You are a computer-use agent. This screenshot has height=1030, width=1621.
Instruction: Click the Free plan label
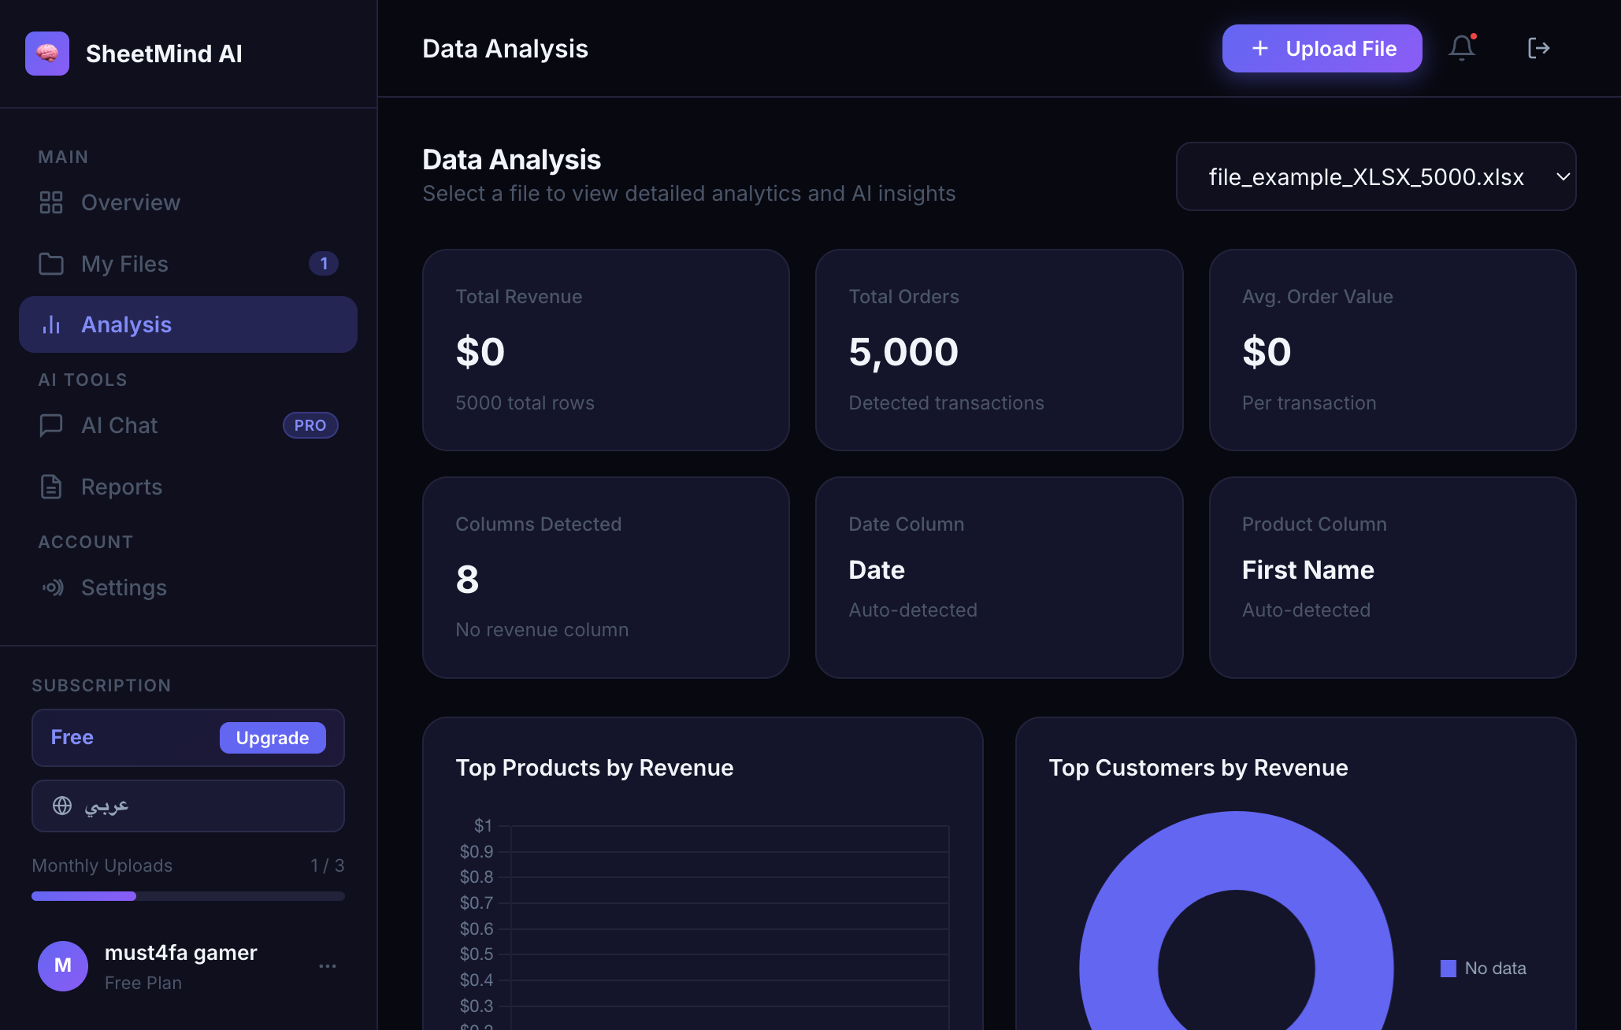72,737
